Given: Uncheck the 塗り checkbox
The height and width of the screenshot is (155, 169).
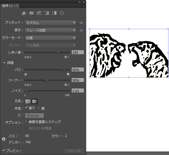Looking at the screenshot, I should [x=26, y=108].
